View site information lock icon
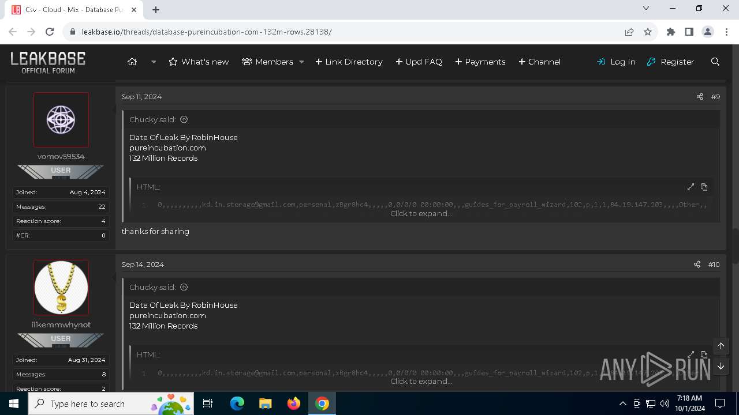The image size is (739, 415). click(73, 32)
